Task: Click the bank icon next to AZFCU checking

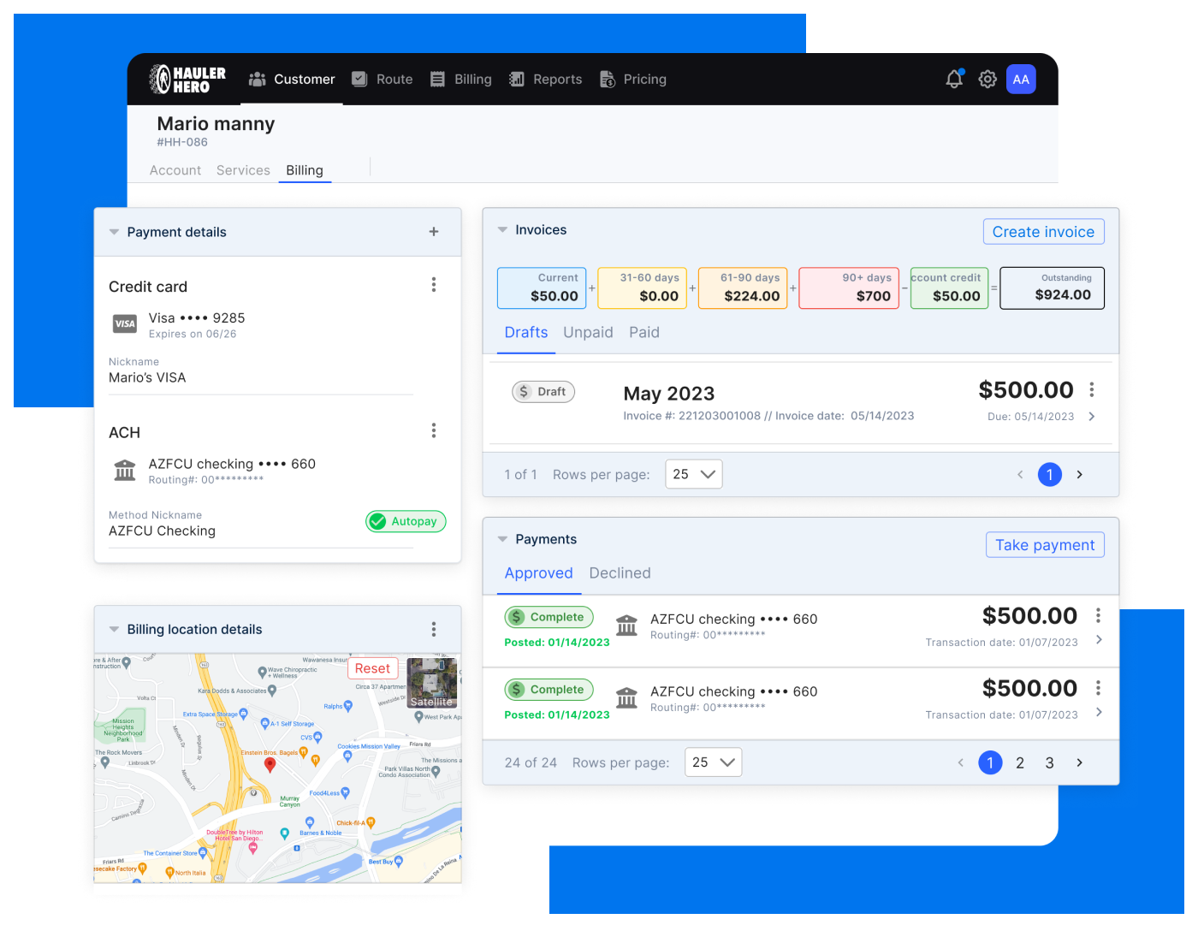Action: coord(124,470)
